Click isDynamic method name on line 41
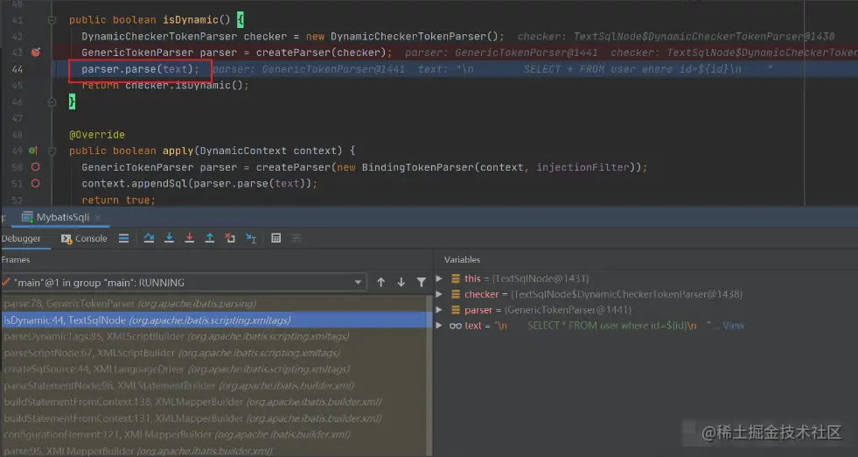Screen dimensions: 858x457 click(191, 20)
